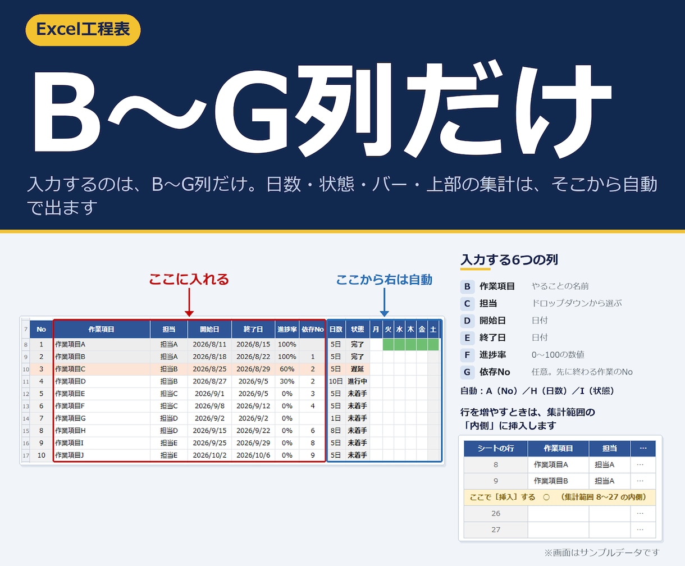Click the 2026/8/15 end date cell
685x566 pixels.
253,344
